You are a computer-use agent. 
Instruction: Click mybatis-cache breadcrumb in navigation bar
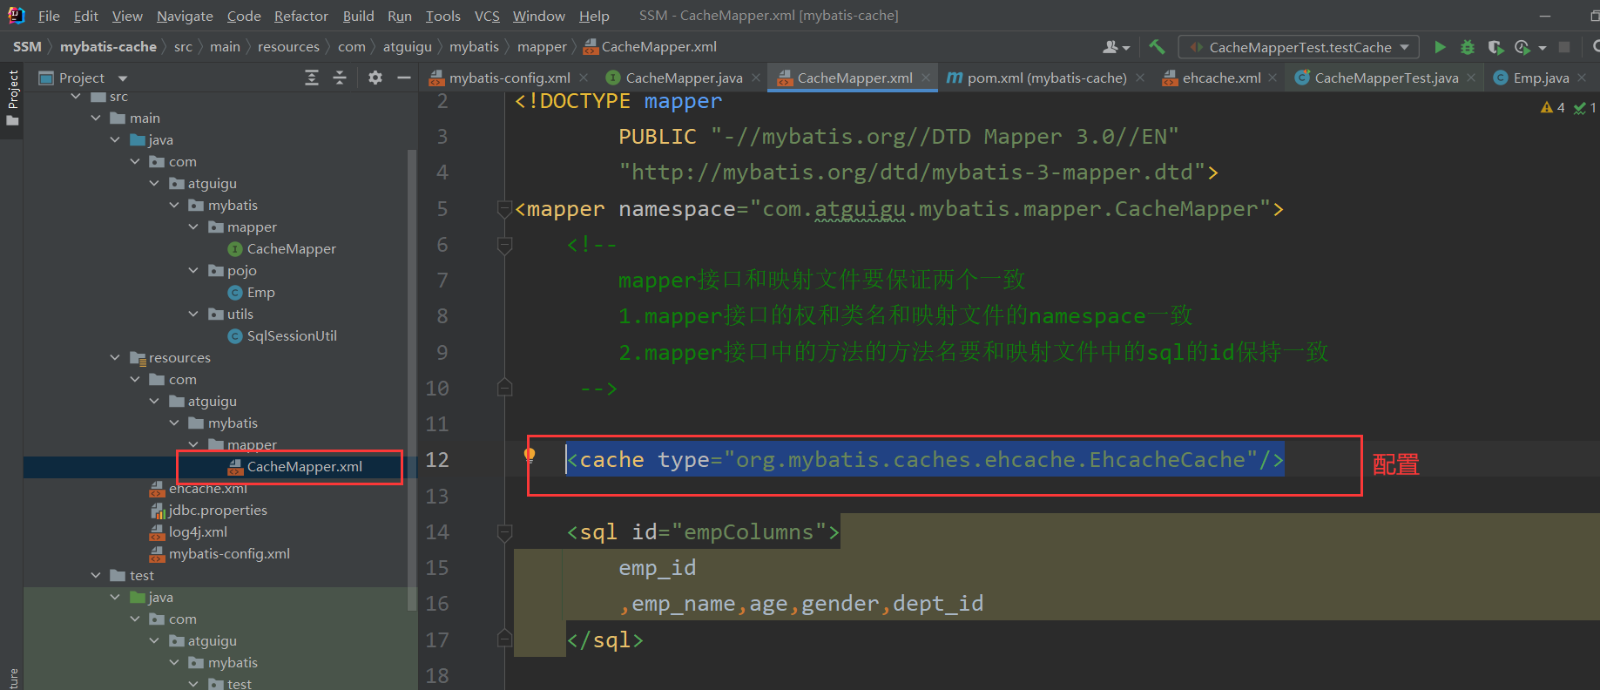coord(108,47)
